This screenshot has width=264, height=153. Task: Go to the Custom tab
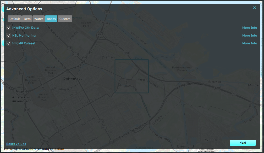(x=65, y=19)
